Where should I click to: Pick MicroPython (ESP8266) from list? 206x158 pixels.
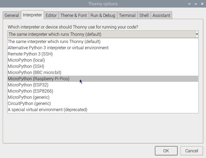coord(30,91)
